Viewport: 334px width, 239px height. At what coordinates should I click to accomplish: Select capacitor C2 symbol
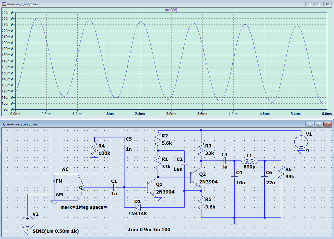click(184, 164)
